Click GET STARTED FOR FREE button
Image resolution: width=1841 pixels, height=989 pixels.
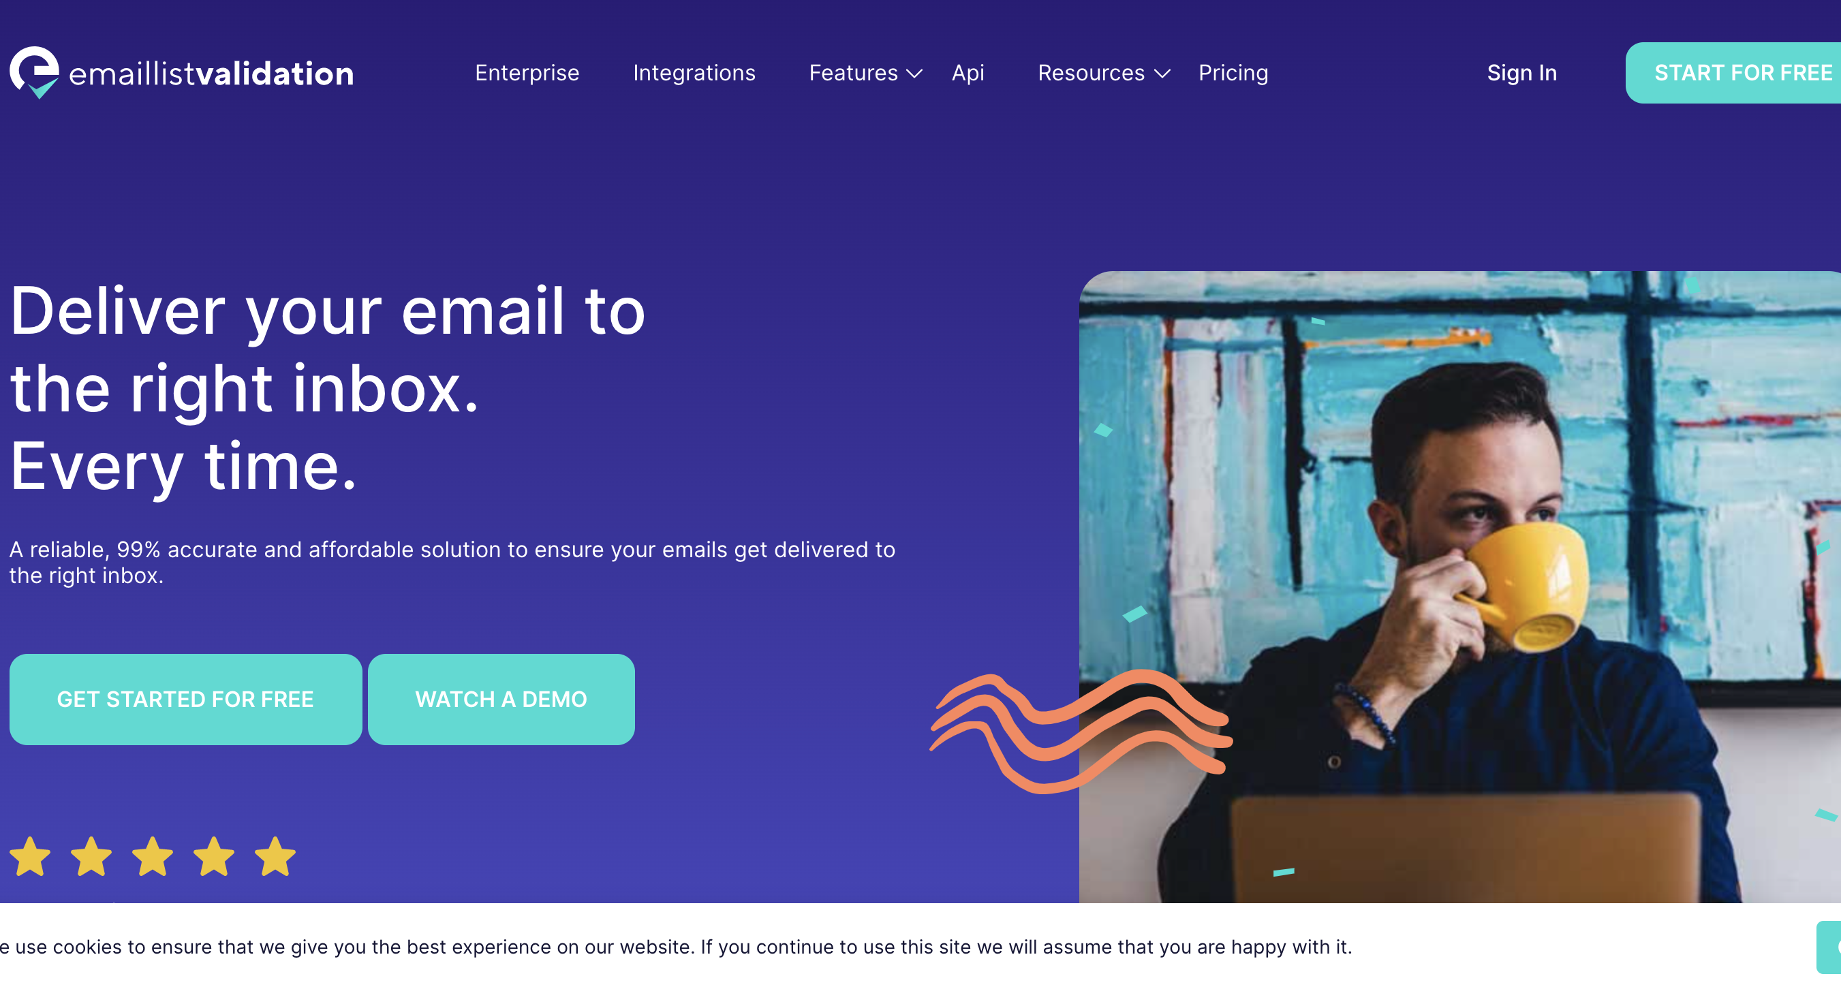pos(185,699)
